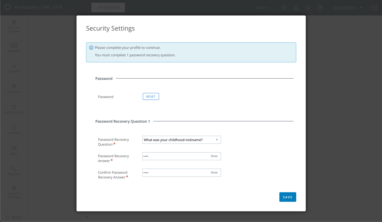Click the About info icon
382x222 pixels.
coord(7,217)
